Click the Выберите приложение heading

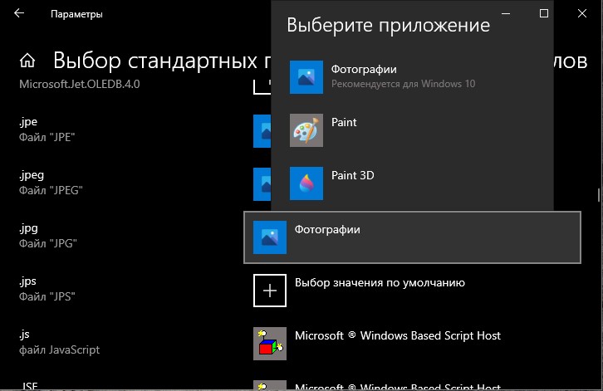[389, 26]
